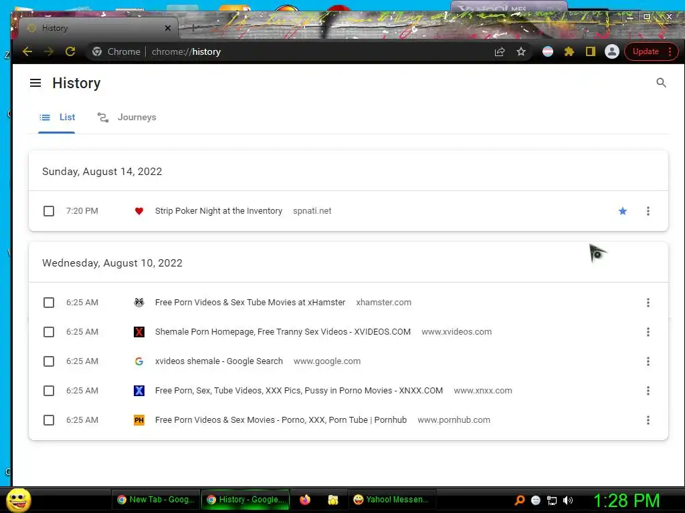The width and height of the screenshot is (685, 513).
Task: Open the Extensions puzzle icon
Action: (x=569, y=52)
